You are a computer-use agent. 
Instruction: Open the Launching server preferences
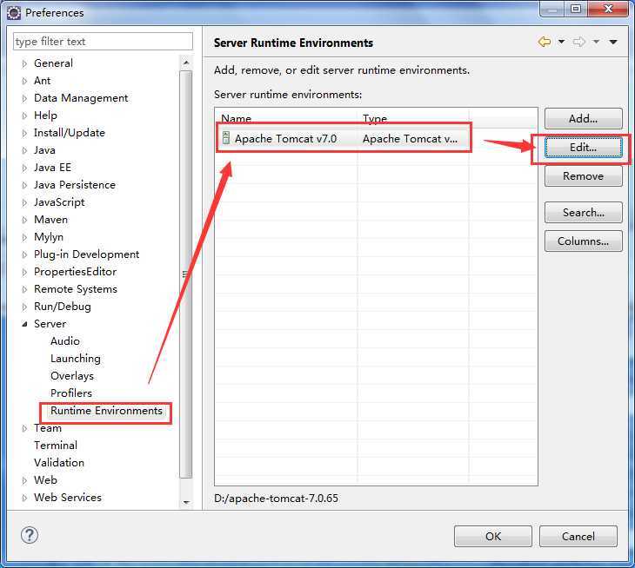point(76,359)
